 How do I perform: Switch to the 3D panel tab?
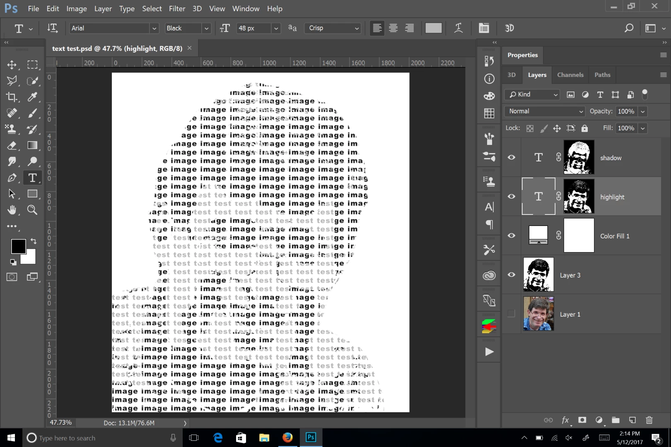pyautogui.click(x=512, y=75)
